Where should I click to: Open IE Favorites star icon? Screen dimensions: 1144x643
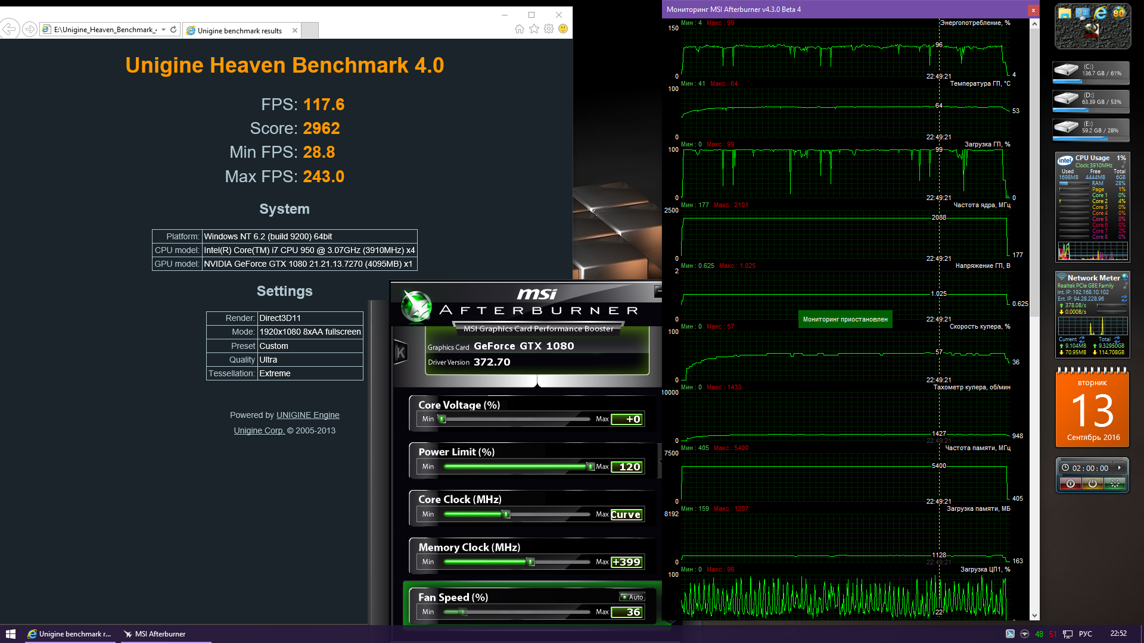click(x=534, y=29)
